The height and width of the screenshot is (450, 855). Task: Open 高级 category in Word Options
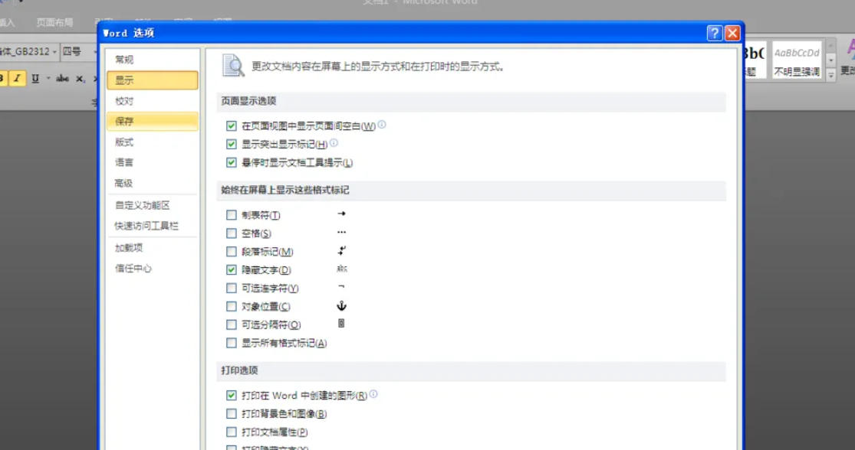click(153, 184)
